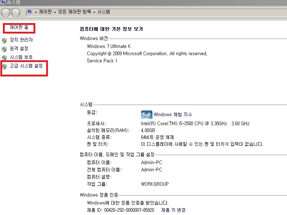Click the Service Pack 1 text
The image size is (287, 215).
pos(102,61)
